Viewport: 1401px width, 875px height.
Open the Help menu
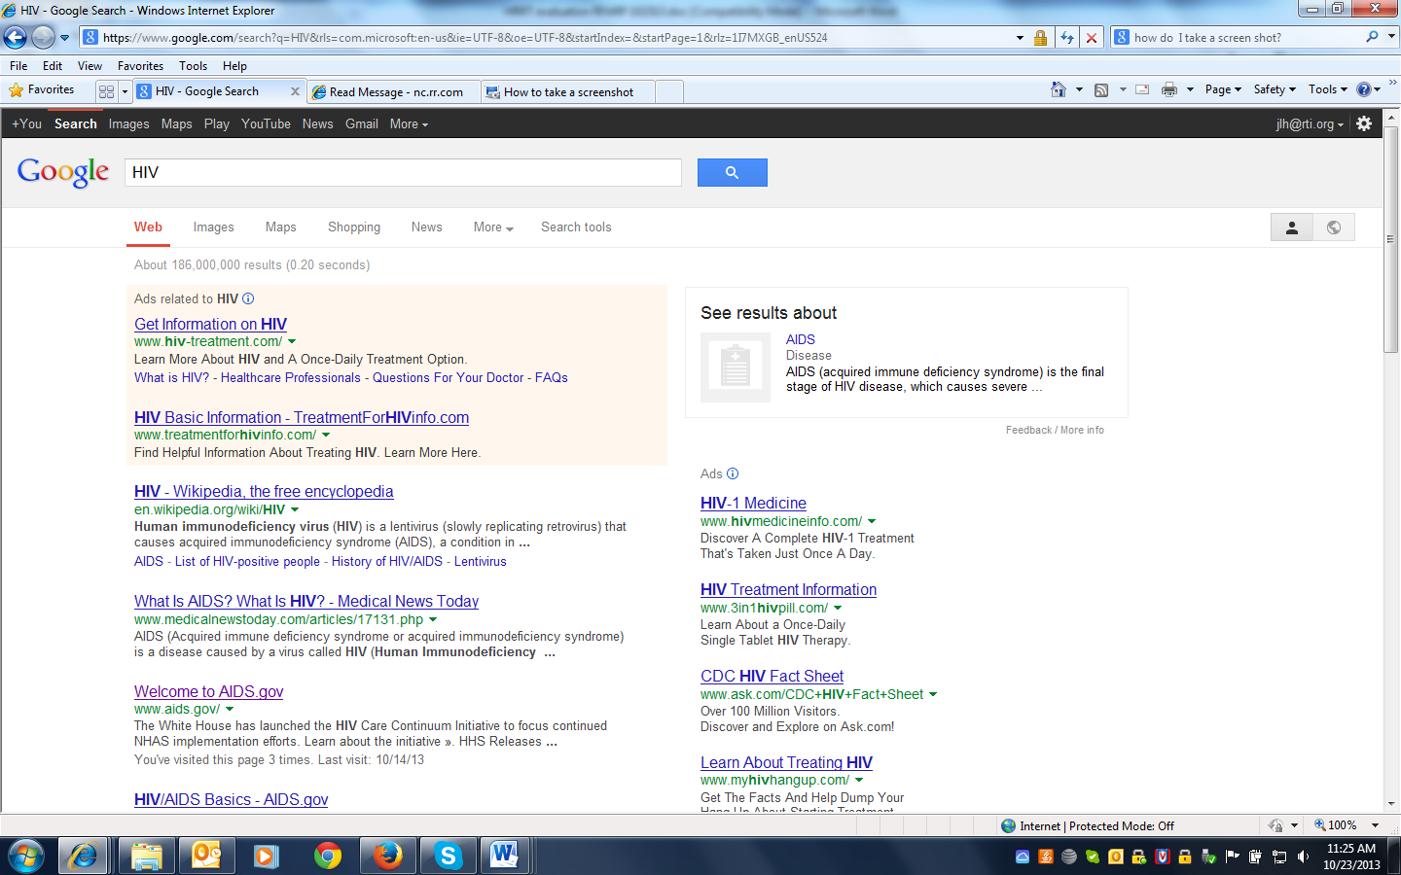click(234, 66)
